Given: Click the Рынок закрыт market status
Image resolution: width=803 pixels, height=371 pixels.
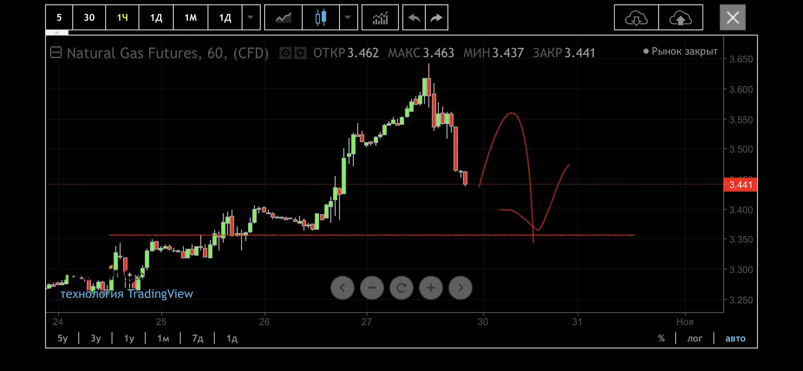Looking at the screenshot, I should (x=680, y=51).
